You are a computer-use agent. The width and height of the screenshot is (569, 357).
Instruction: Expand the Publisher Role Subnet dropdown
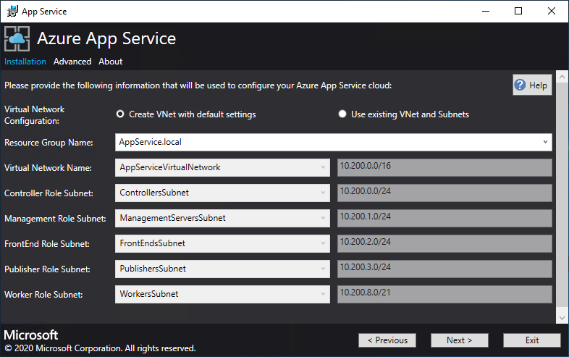323,269
